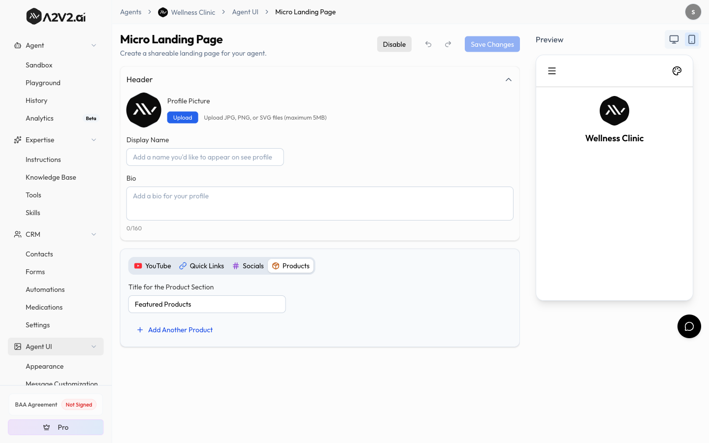This screenshot has height=443, width=709.
Task: Switch preview to desktop view
Action: click(674, 39)
